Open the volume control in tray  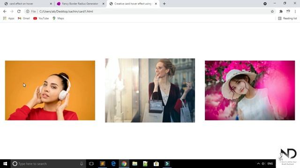tap(263, 164)
